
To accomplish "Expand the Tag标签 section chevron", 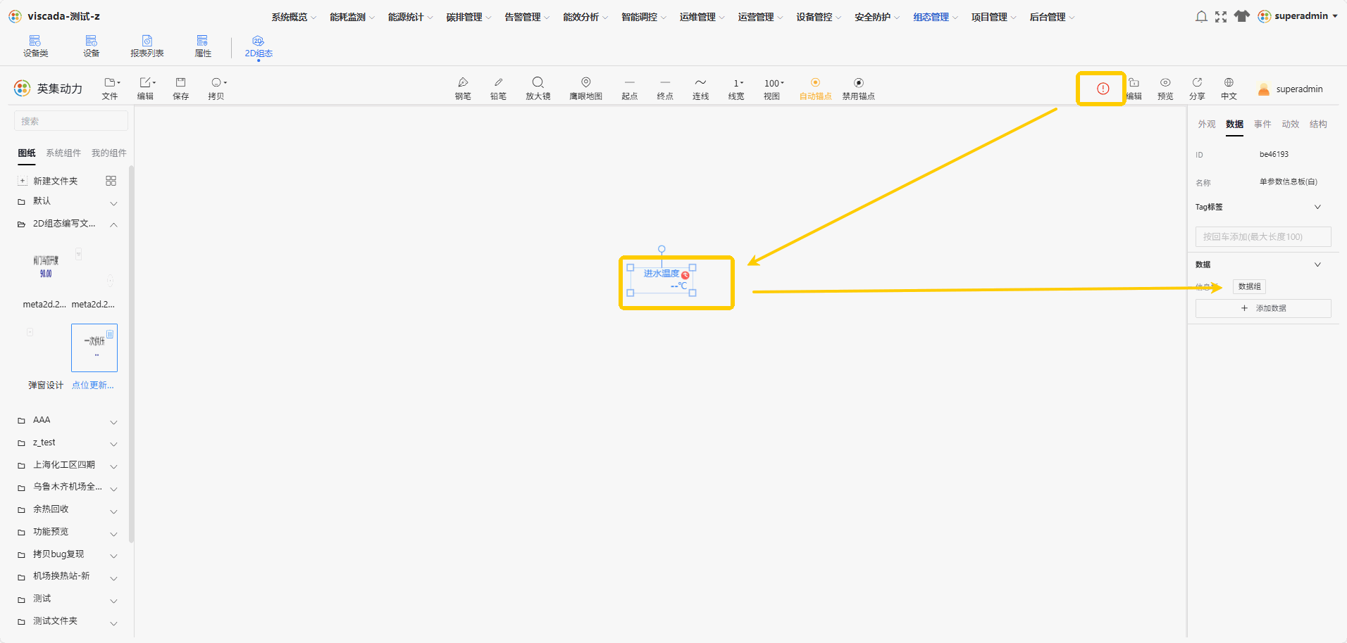I will click(x=1317, y=207).
